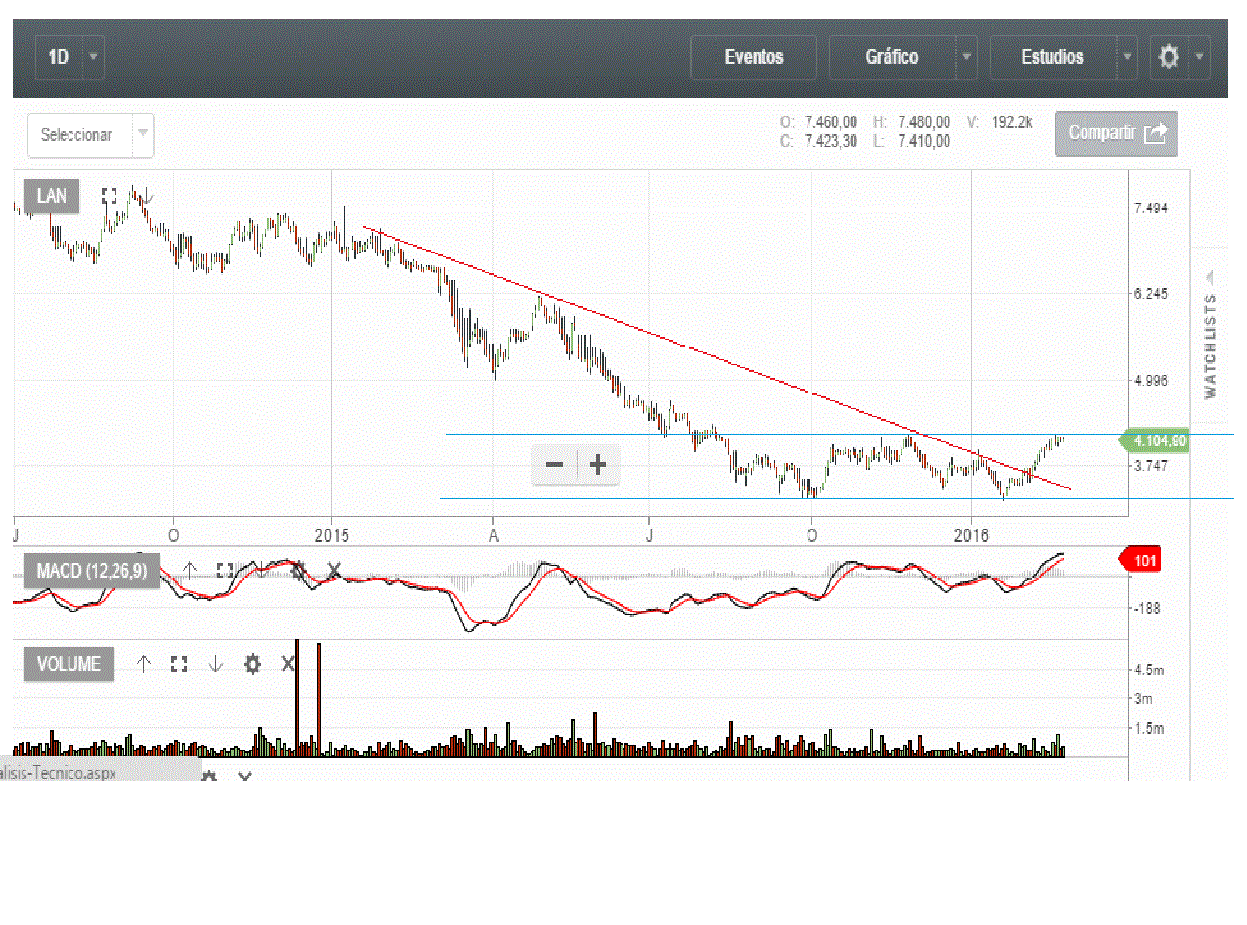Zoom out with the minus button
Viewport: 1247px width, 925px height.
[x=554, y=464]
